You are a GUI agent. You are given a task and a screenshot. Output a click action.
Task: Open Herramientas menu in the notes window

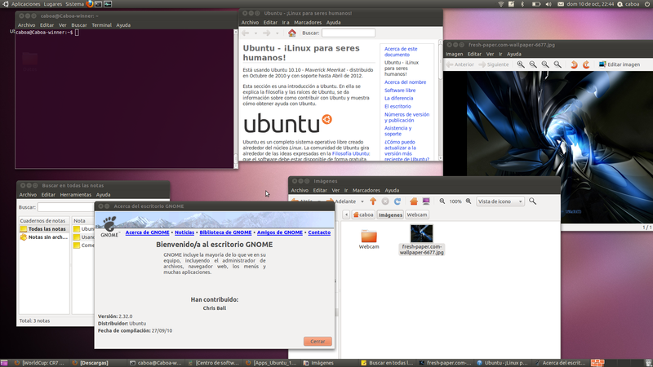(x=75, y=195)
